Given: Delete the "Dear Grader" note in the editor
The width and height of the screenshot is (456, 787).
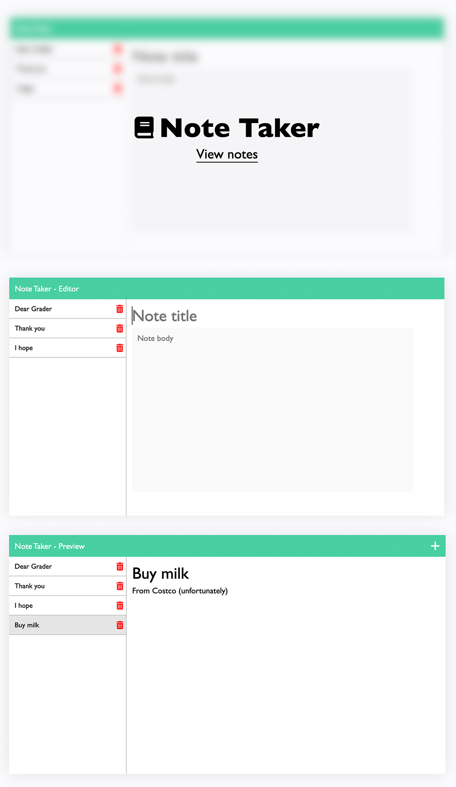Looking at the screenshot, I should pyautogui.click(x=119, y=309).
